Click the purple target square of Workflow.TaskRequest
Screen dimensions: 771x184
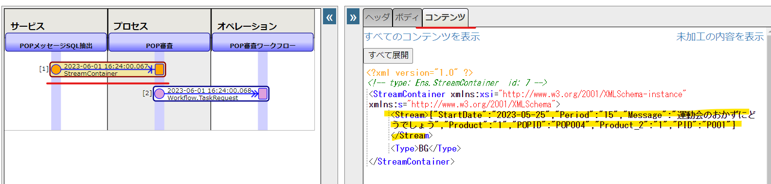(263, 94)
